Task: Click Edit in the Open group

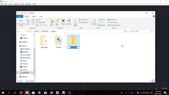Action: pos(101,22)
